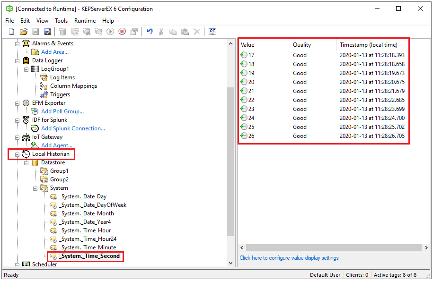
Task: Click the Data Logger database icon
Action: tap(26, 60)
